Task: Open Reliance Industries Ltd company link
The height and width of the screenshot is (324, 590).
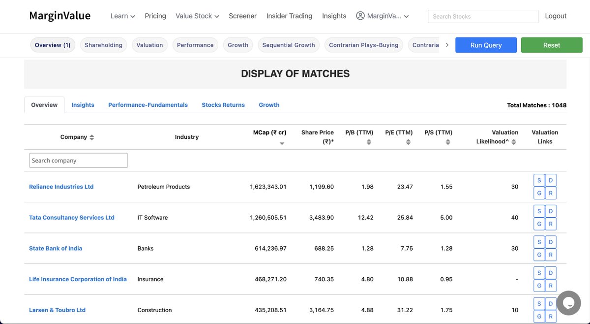Action: tap(61, 187)
